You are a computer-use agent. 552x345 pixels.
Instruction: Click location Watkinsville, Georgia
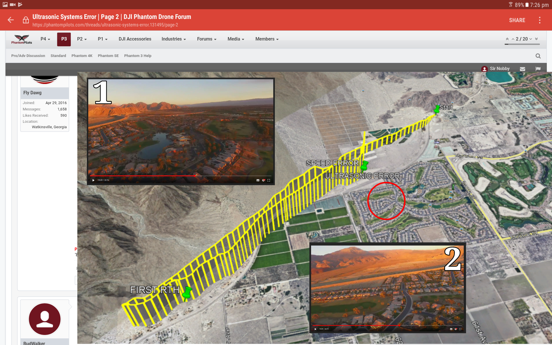coord(49,127)
